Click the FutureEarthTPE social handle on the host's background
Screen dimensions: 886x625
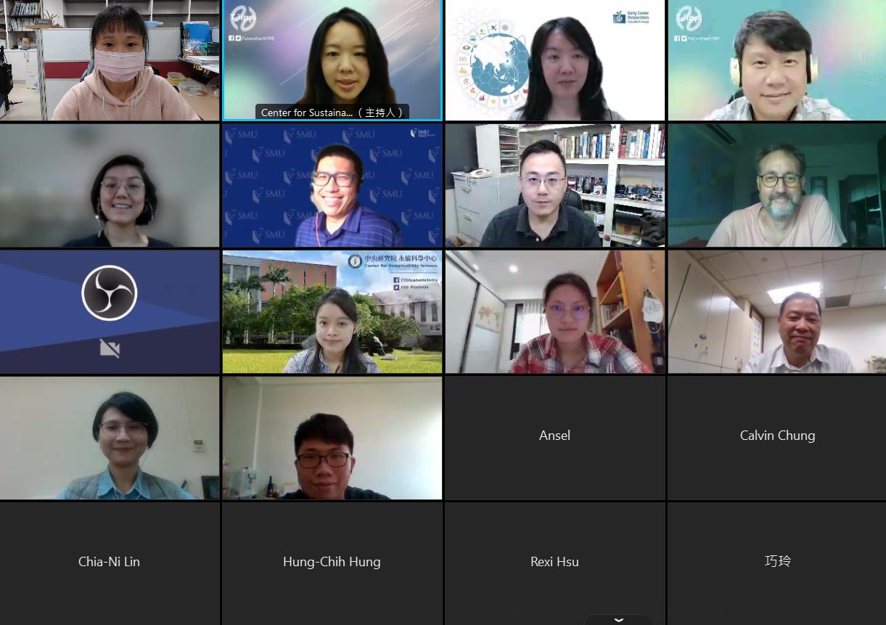pyautogui.click(x=253, y=38)
